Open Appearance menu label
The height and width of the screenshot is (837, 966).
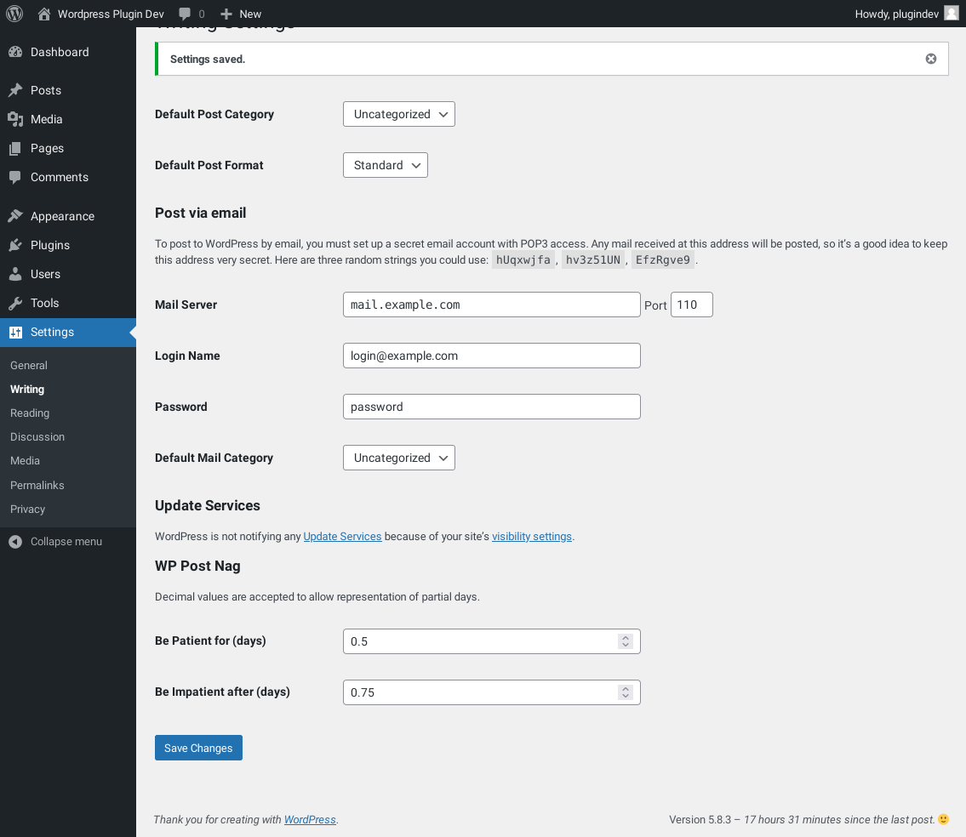coord(62,216)
